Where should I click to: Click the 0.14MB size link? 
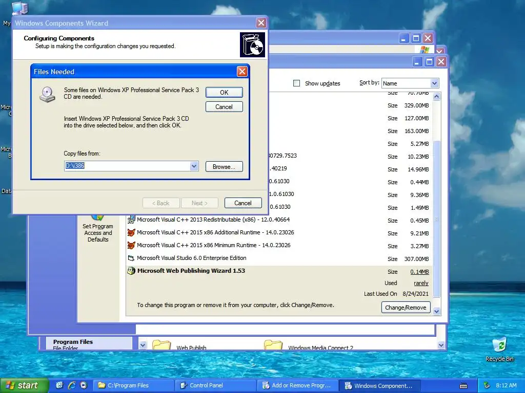point(419,272)
